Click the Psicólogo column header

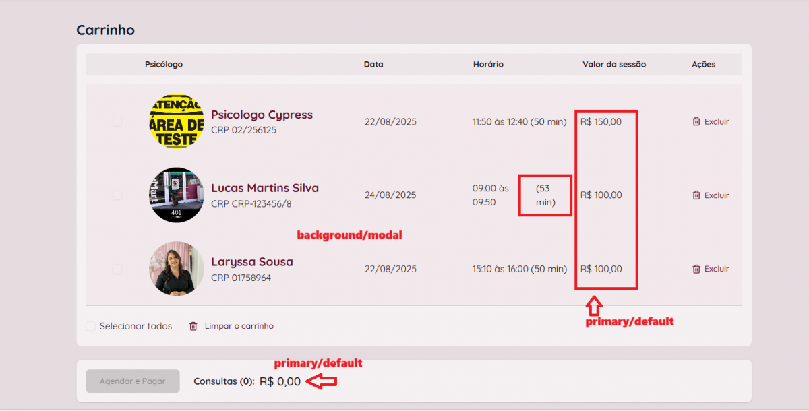[x=164, y=65]
